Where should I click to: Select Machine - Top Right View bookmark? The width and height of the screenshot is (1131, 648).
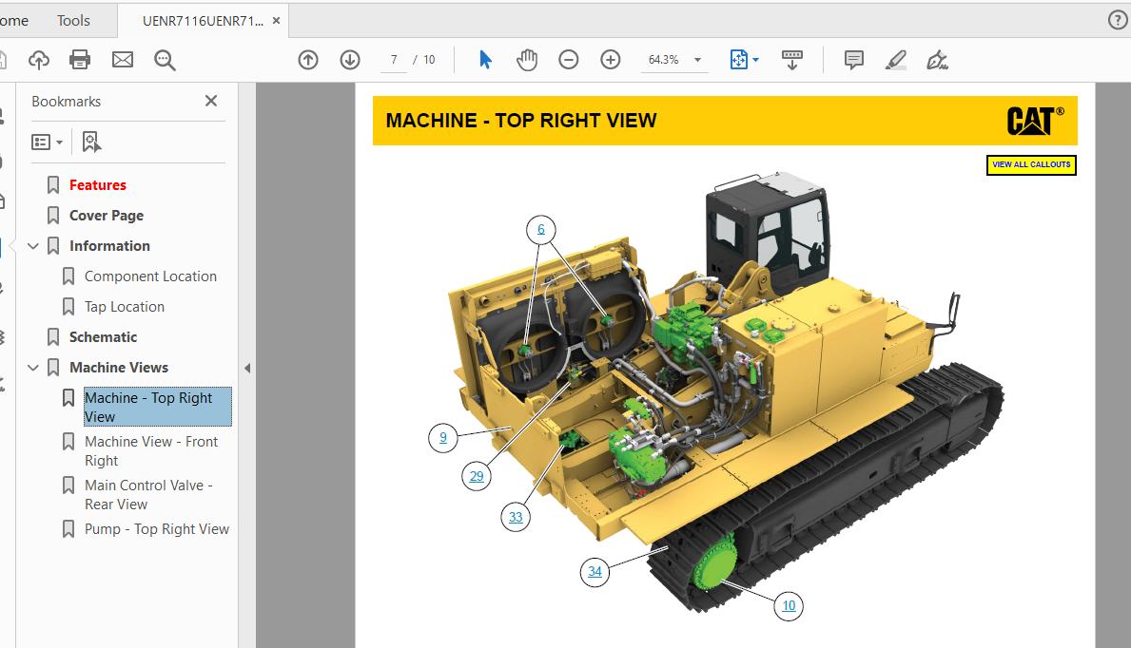[157, 407]
